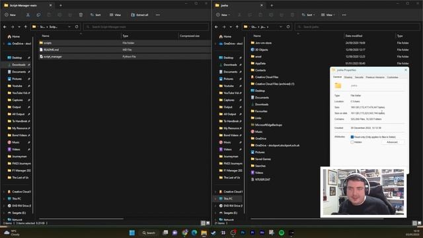
Task: Click Cut in the left Explorer toolbar
Action: pyautogui.click(x=28, y=15)
